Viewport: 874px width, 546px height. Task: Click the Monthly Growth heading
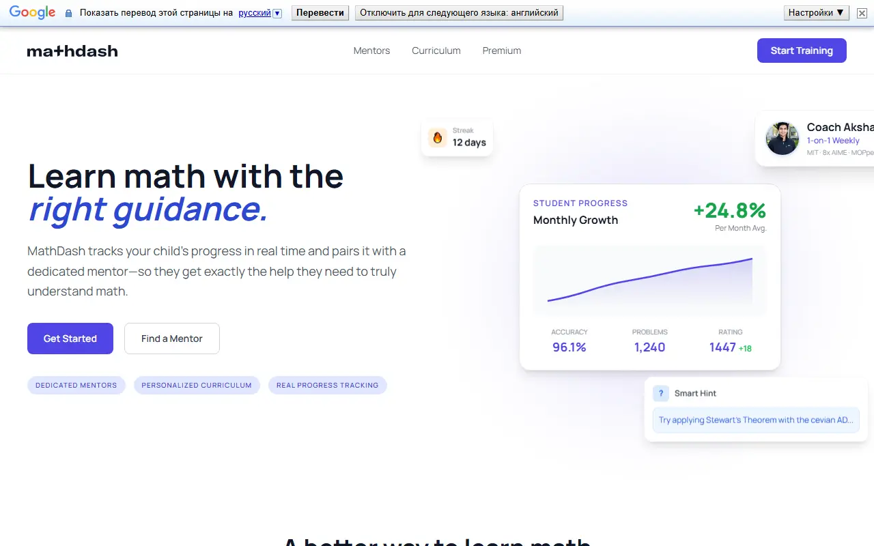coord(576,220)
